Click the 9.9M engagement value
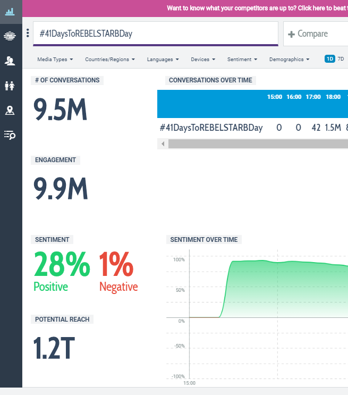348x395 pixels. [61, 188]
